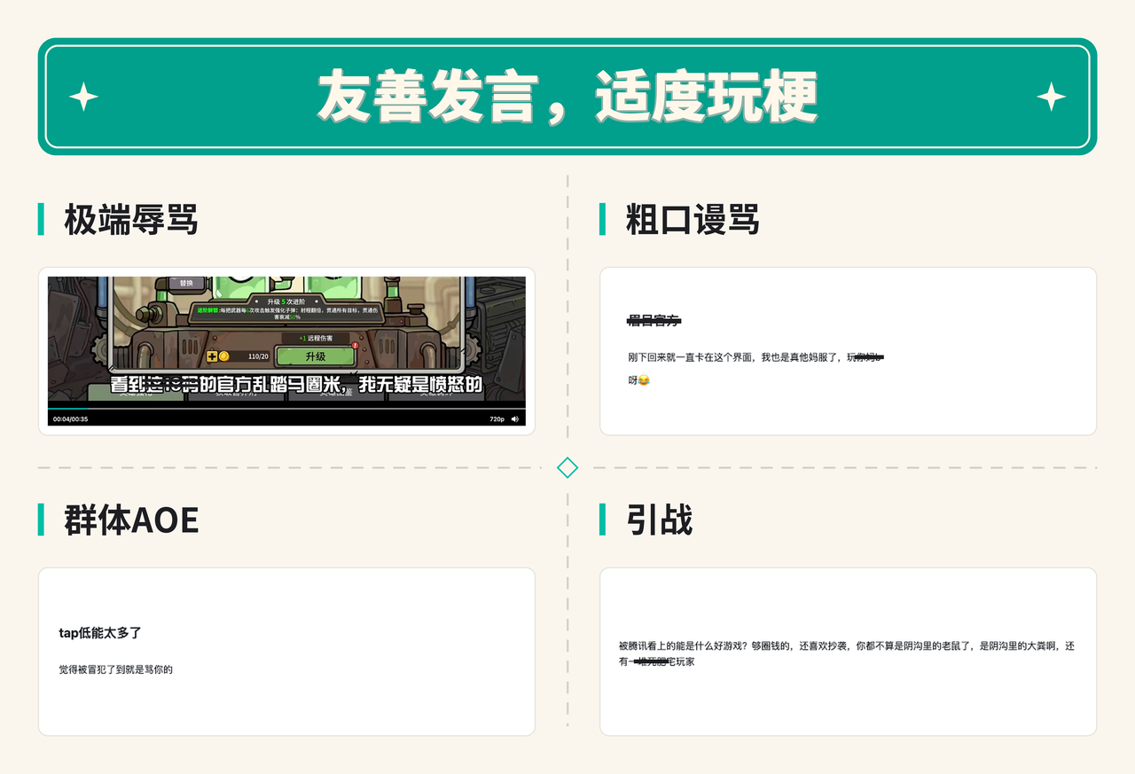The width and height of the screenshot is (1135, 774).
Task: Click the 觉得被冒犯了到就是骂你的 text
Action: [x=116, y=669]
